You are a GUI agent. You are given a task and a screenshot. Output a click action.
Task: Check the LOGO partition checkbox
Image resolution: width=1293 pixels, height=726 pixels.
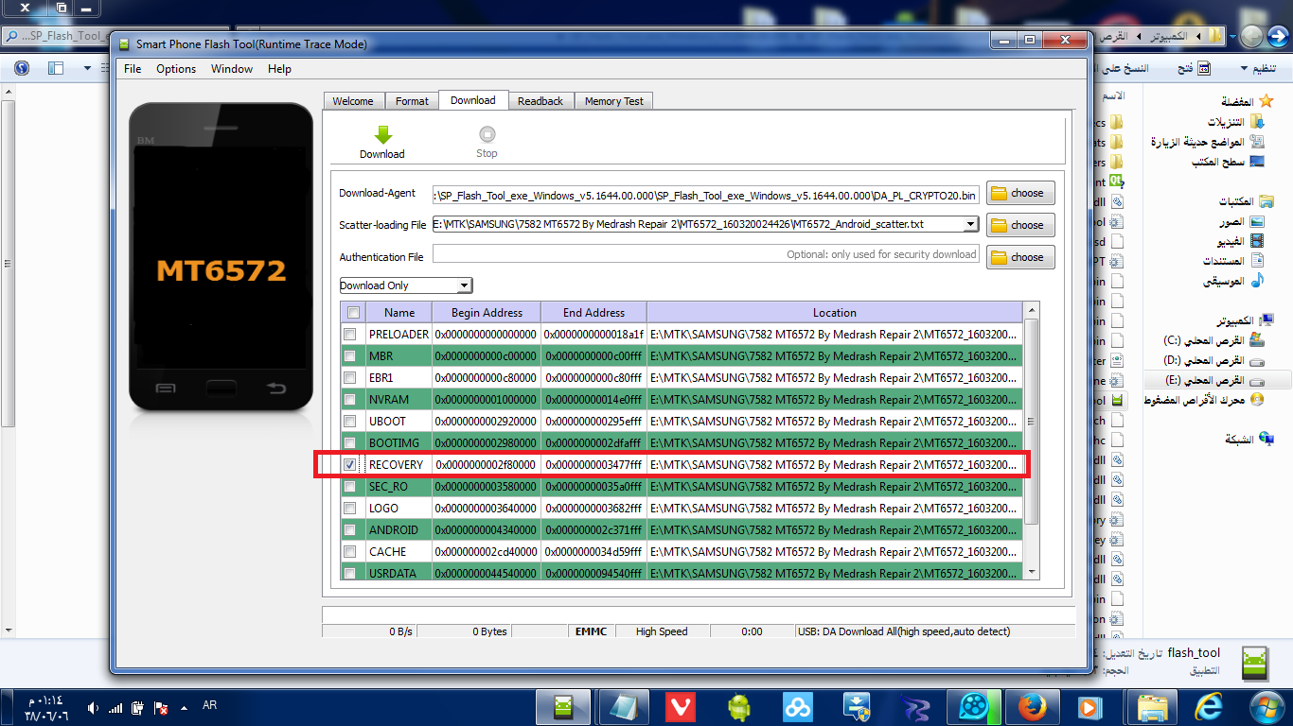(350, 509)
